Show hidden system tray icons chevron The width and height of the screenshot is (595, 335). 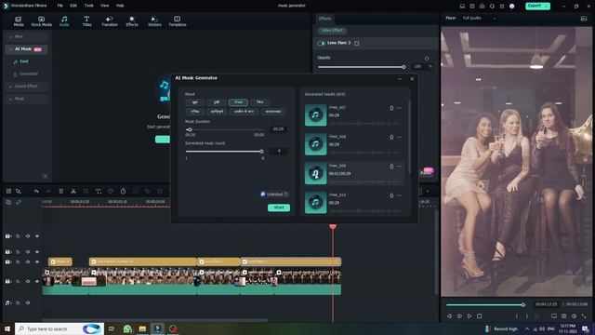[x=527, y=328]
